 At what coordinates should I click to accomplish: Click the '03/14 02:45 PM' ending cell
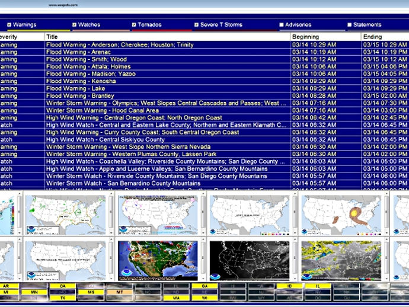pos(385,117)
